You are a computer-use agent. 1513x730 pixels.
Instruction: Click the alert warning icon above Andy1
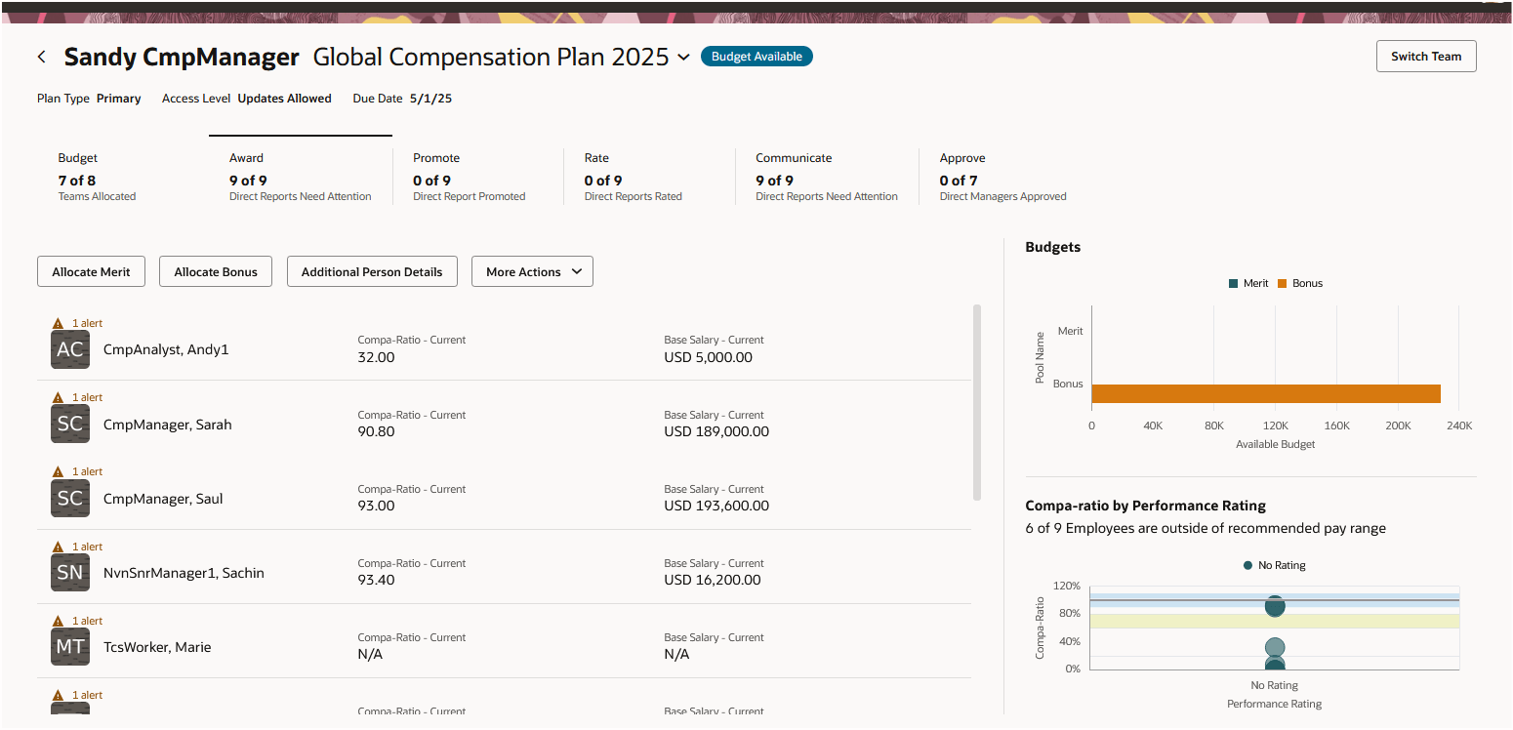tap(58, 323)
